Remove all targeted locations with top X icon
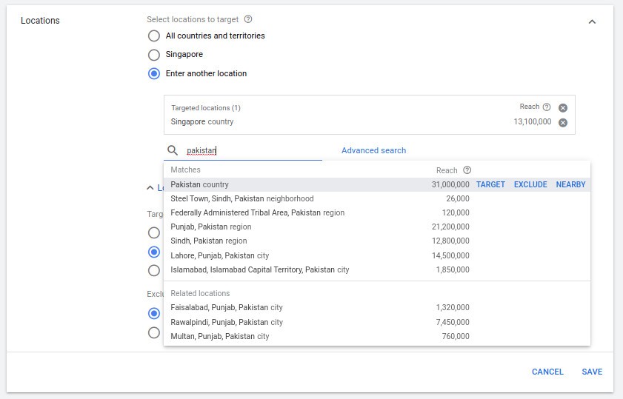The width and height of the screenshot is (623, 399). [563, 107]
